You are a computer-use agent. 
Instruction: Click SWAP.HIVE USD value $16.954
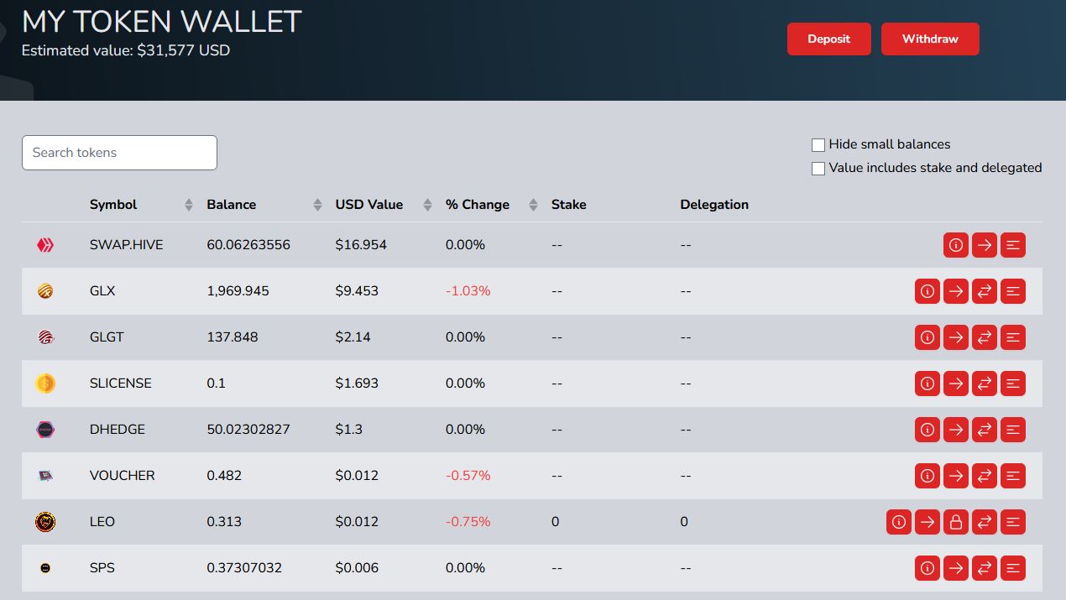pyautogui.click(x=361, y=245)
